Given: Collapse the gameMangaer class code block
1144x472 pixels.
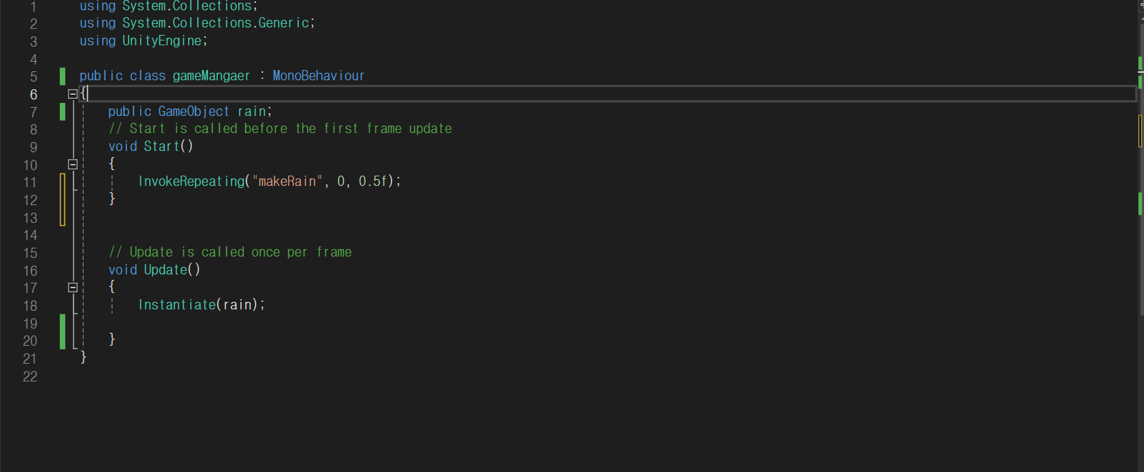Looking at the screenshot, I should [x=73, y=94].
